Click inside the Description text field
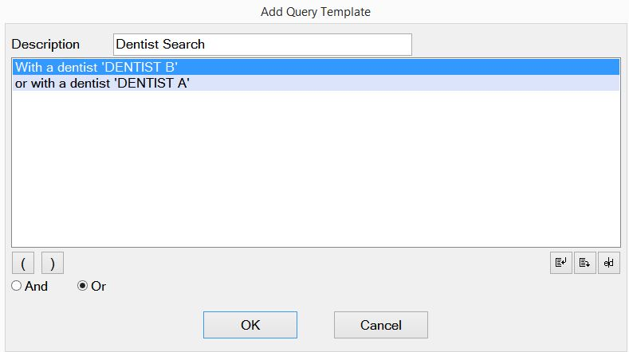Image resolution: width=629 pixels, height=352 pixels. tap(262, 45)
